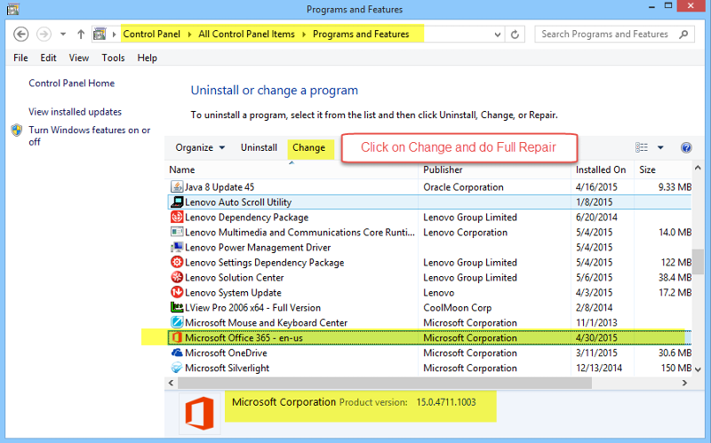Select Lenovo System Update icon
The width and height of the screenshot is (711, 443).
[177, 292]
